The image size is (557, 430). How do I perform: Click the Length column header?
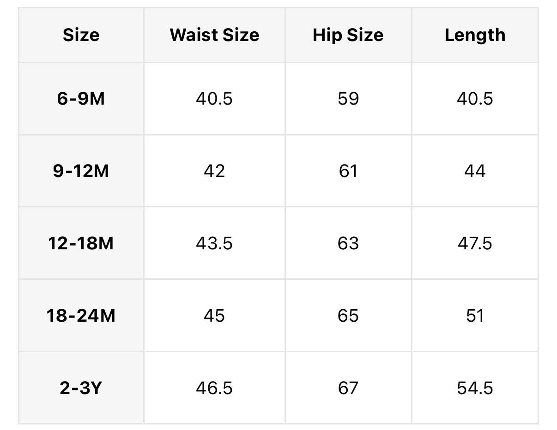pyautogui.click(x=475, y=35)
